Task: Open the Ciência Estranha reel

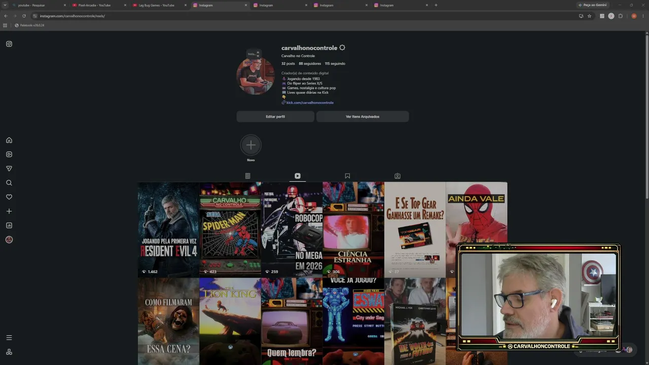Action: click(x=353, y=230)
